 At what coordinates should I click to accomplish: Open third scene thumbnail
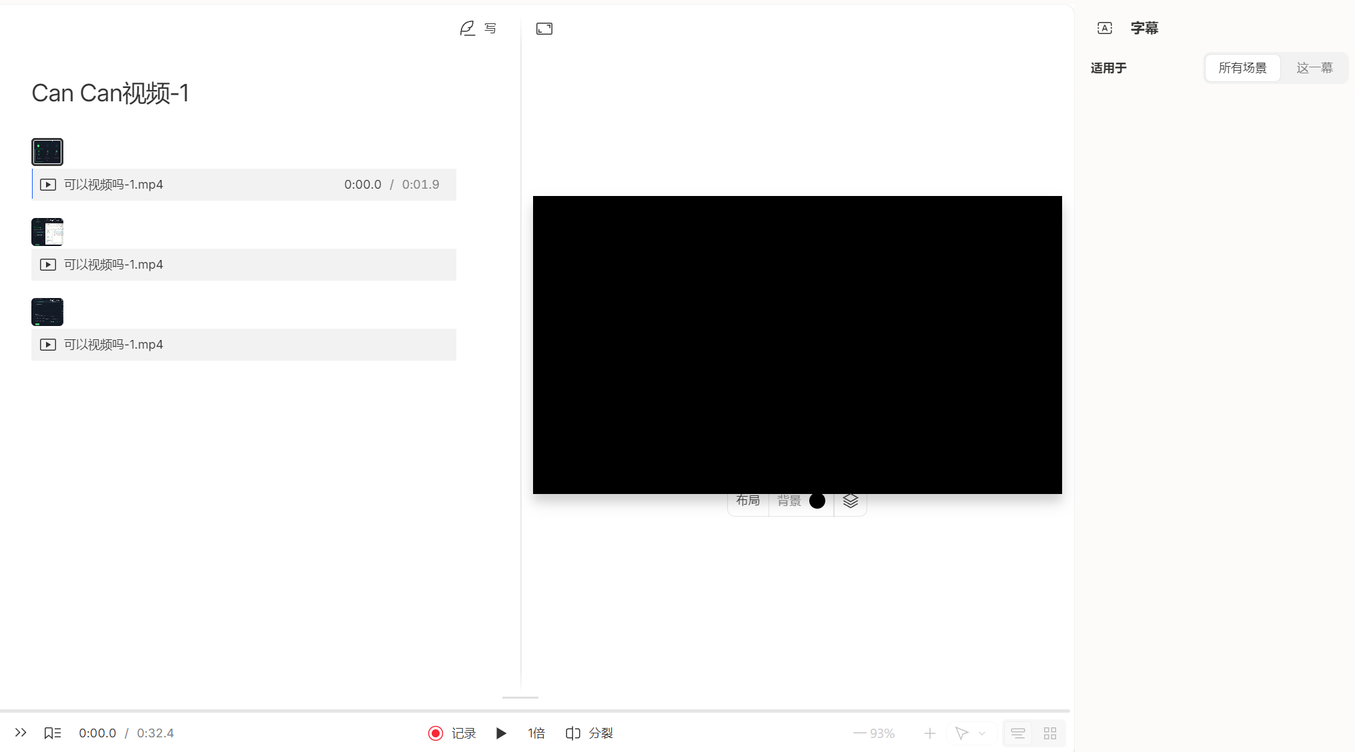coord(47,312)
